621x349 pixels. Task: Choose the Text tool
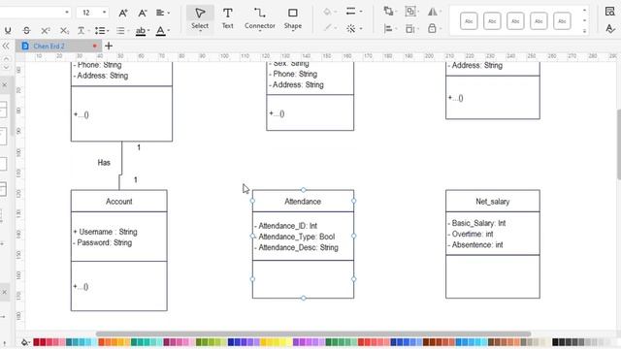[227, 18]
